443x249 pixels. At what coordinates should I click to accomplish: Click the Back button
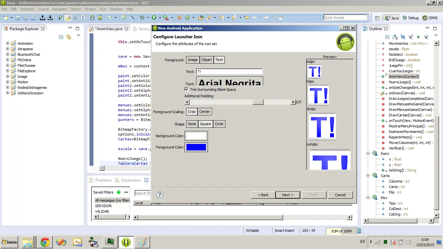[263, 195]
